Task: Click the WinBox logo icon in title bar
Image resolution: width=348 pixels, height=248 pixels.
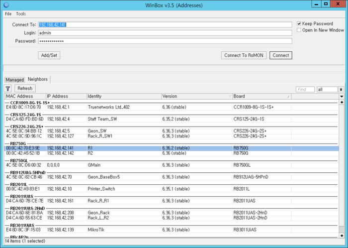Action: tap(6, 4)
